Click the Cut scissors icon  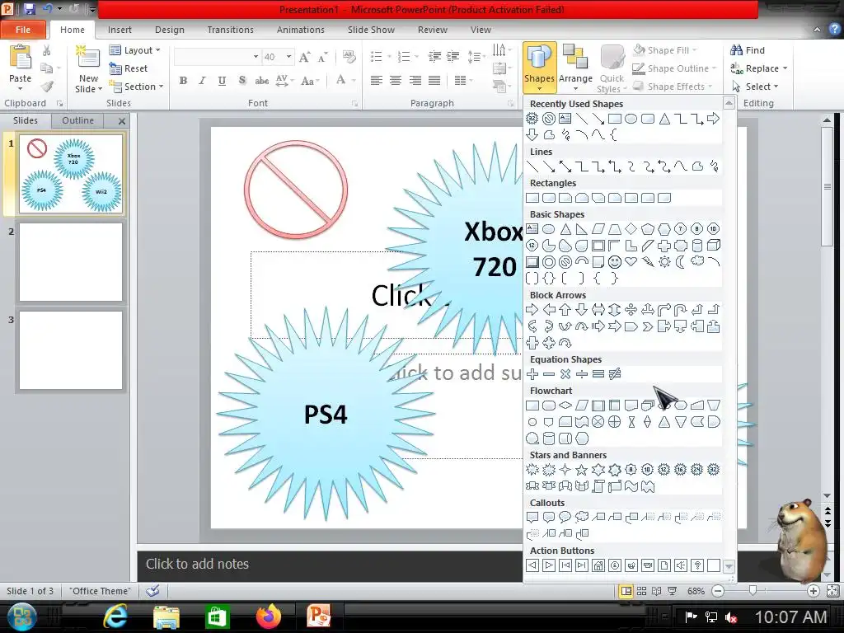[x=47, y=50]
